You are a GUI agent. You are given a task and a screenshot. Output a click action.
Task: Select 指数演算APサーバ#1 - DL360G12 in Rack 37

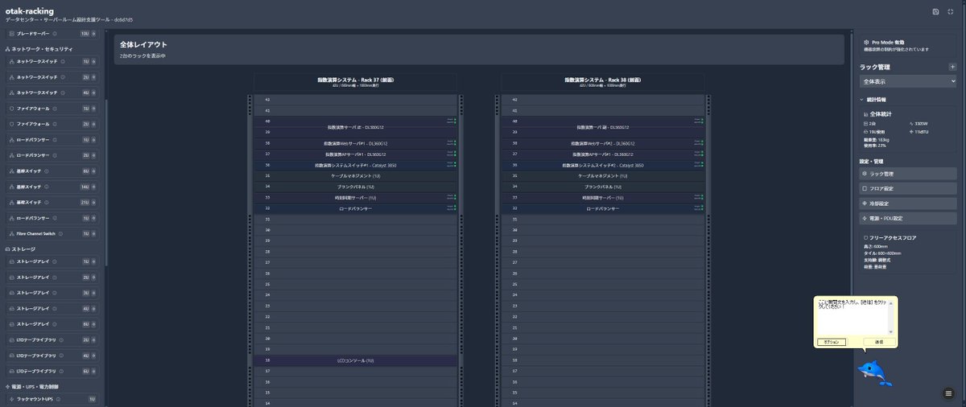355,154
